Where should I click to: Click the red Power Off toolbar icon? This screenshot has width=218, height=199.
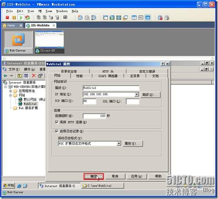(7, 18)
